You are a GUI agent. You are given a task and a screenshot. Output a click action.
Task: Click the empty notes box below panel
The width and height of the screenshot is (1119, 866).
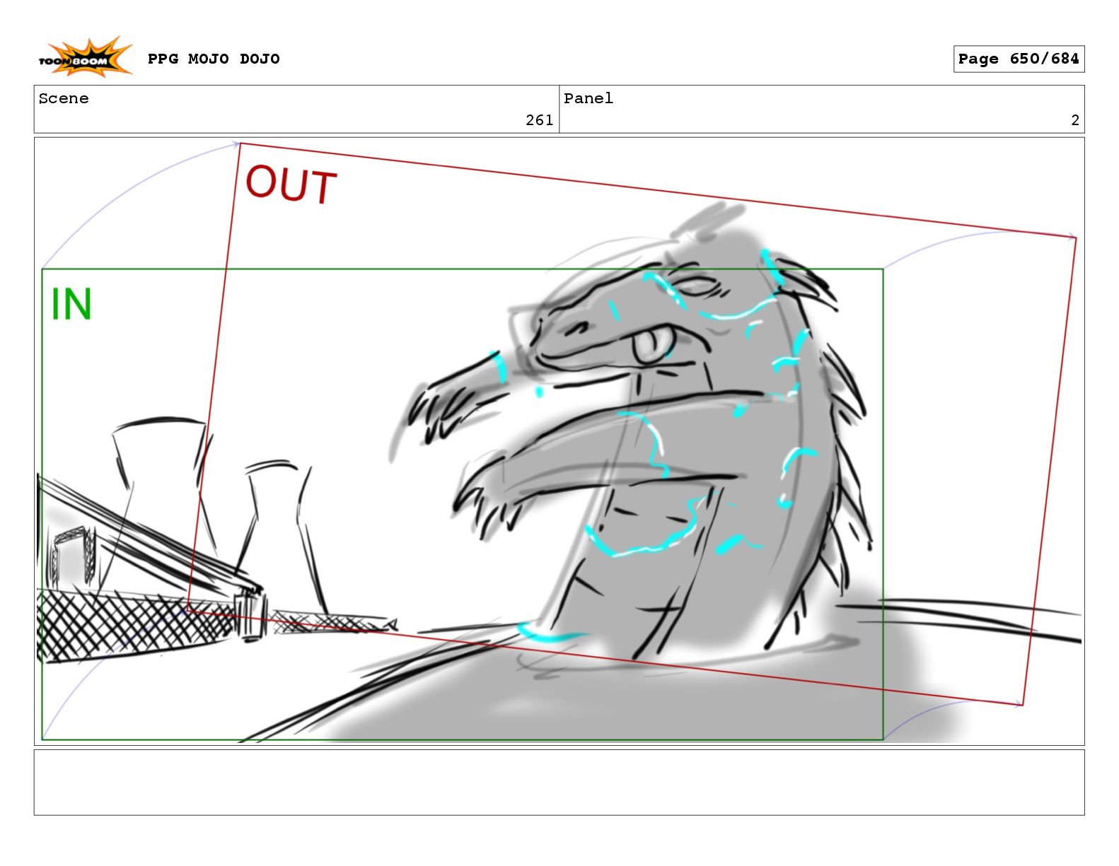pyautogui.click(x=559, y=783)
